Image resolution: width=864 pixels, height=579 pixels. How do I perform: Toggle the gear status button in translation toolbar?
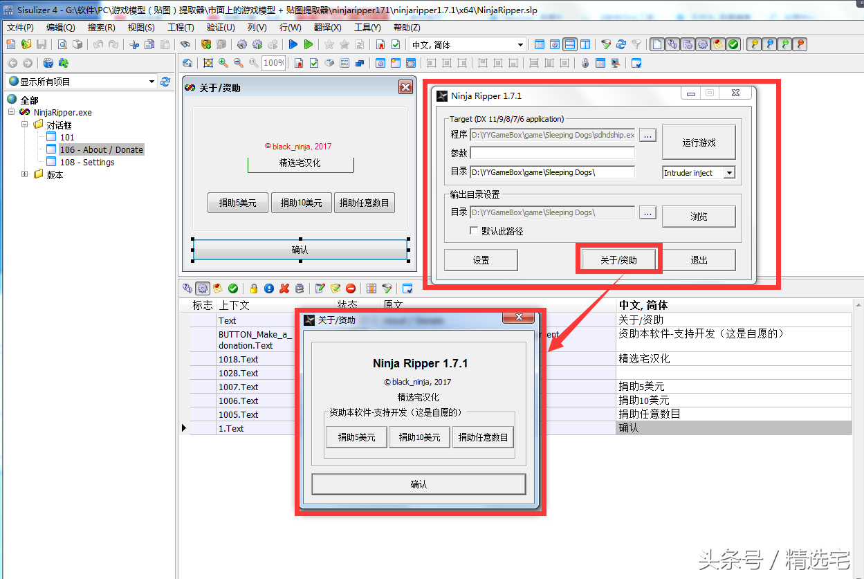(203, 288)
